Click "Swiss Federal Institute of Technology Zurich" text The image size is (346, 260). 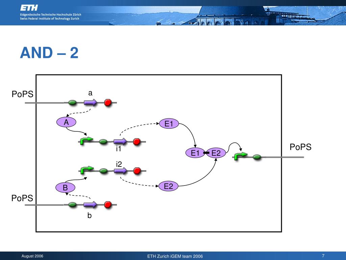[x=49, y=19]
